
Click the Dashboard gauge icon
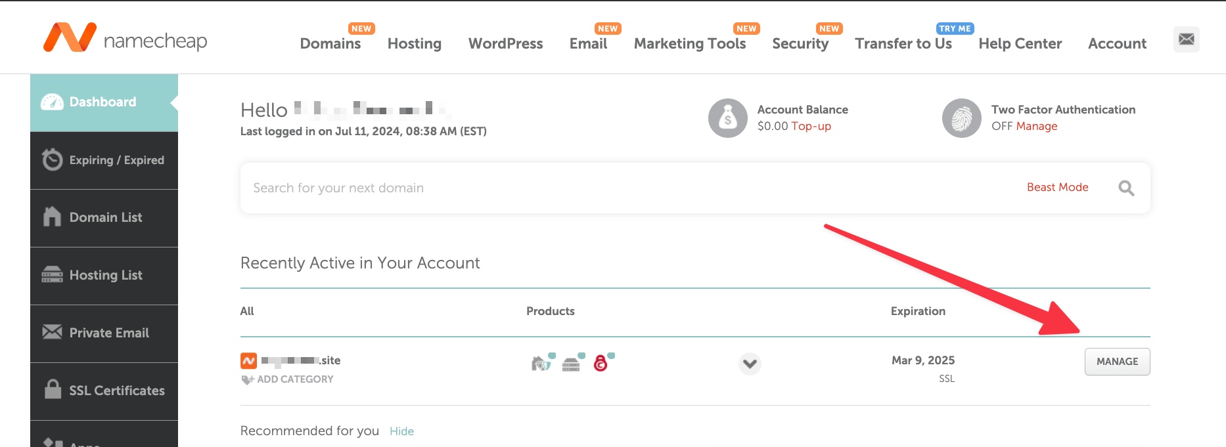pyautogui.click(x=52, y=102)
